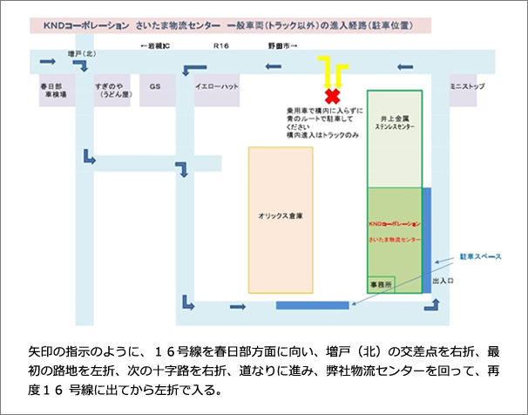Select the 'イエローハット' landmark box
The height and width of the screenshot is (415, 528).
(x=217, y=91)
